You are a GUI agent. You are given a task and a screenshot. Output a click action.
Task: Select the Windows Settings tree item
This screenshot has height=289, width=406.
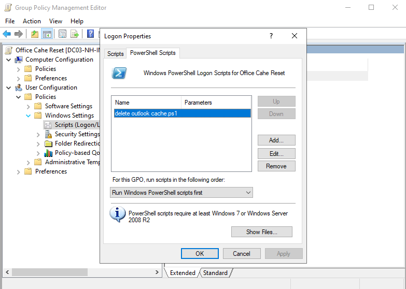[x=69, y=115]
